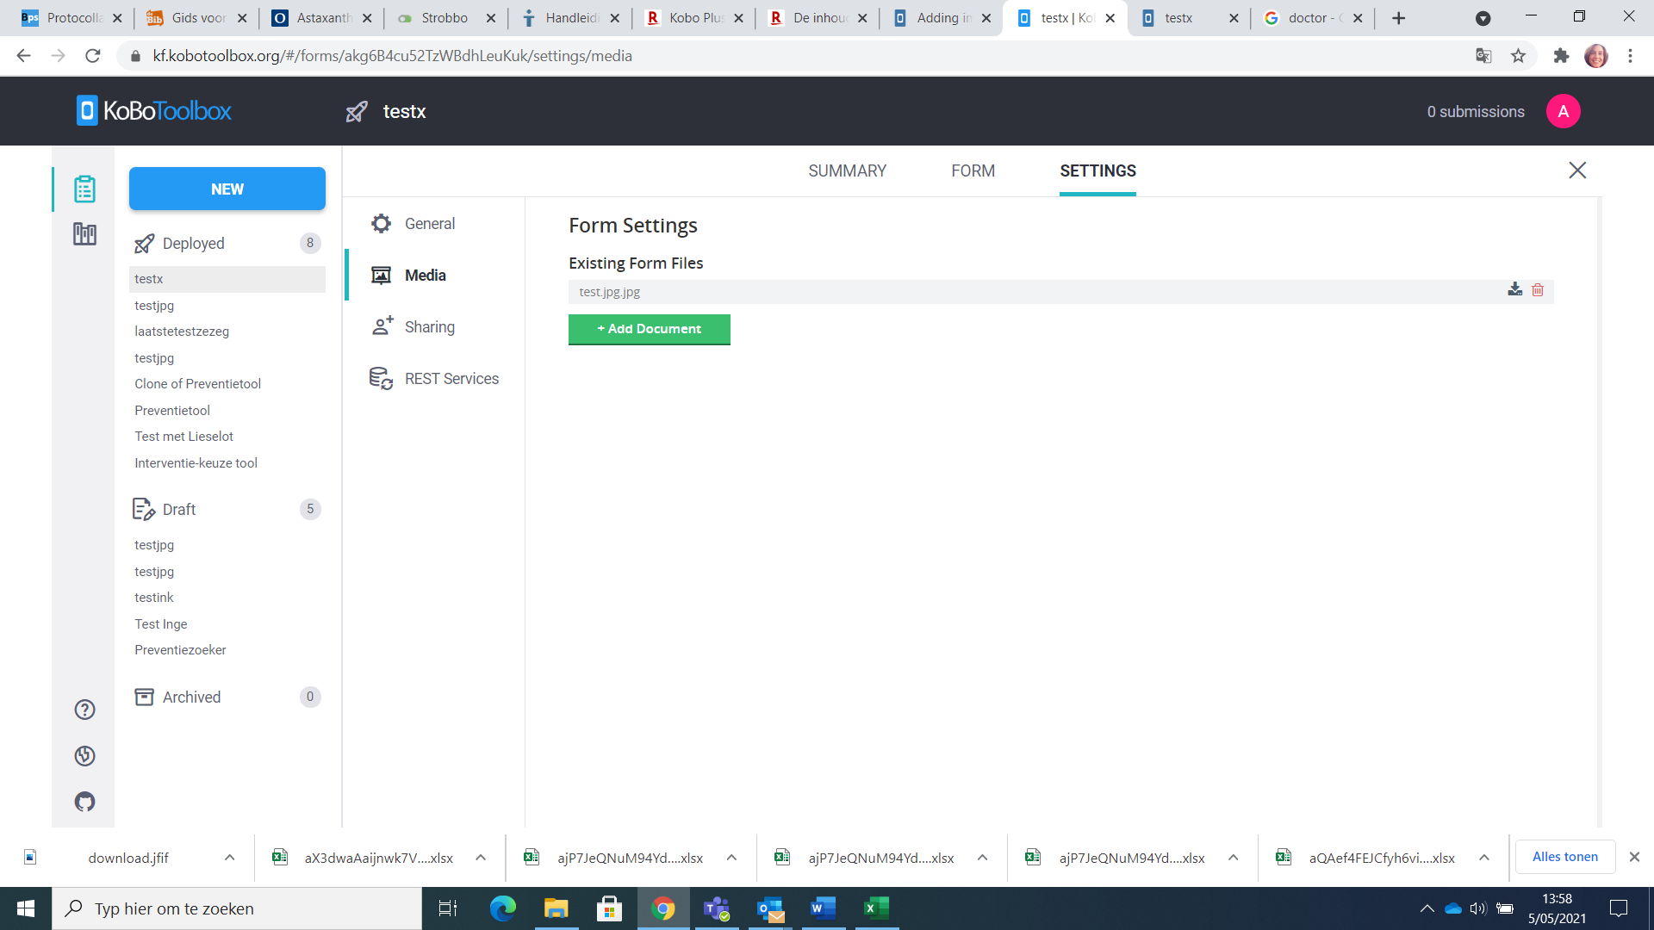Open Outlook from taskbar
The height and width of the screenshot is (930, 1654).
tap(770, 908)
